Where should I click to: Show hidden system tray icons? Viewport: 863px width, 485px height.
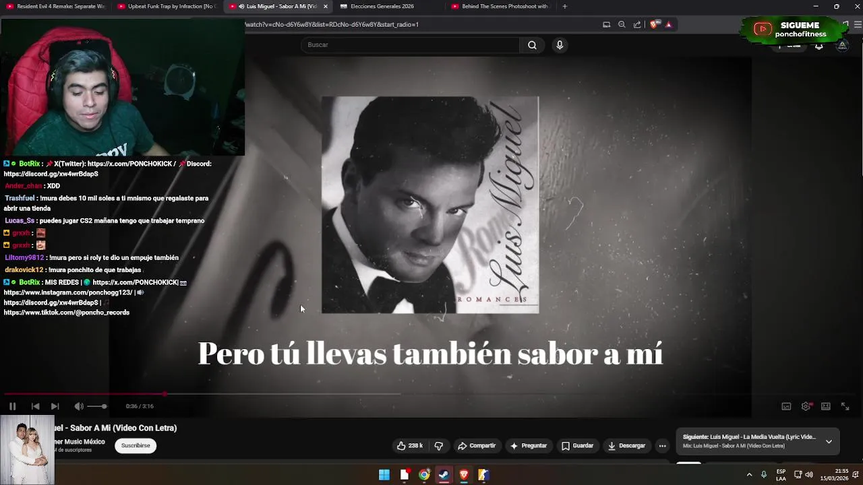[x=749, y=475]
